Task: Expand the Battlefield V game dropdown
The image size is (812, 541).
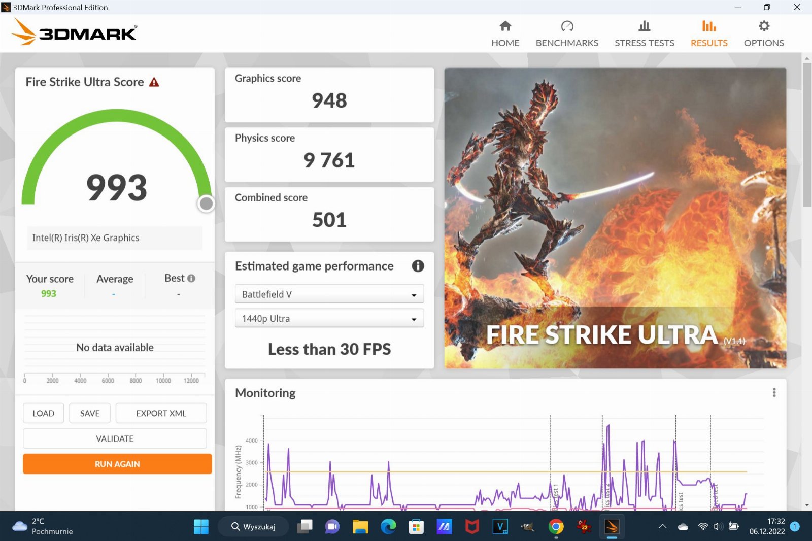Action: click(329, 294)
